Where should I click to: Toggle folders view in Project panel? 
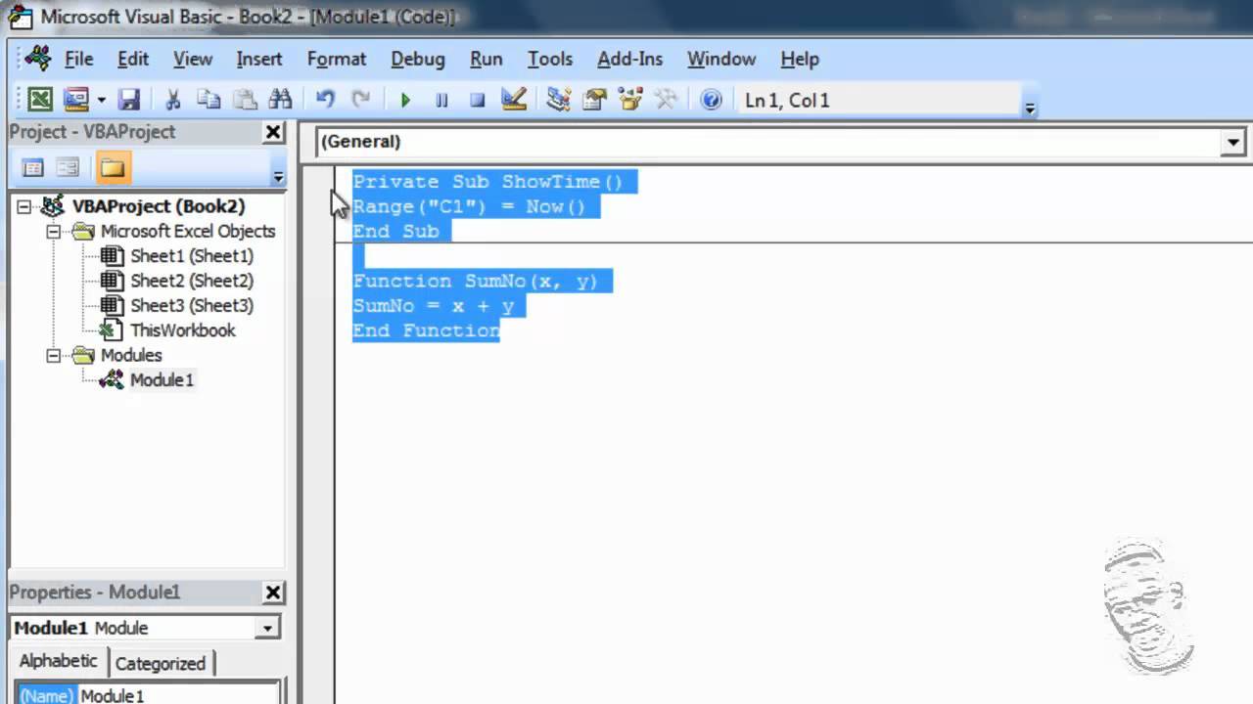[x=113, y=168]
